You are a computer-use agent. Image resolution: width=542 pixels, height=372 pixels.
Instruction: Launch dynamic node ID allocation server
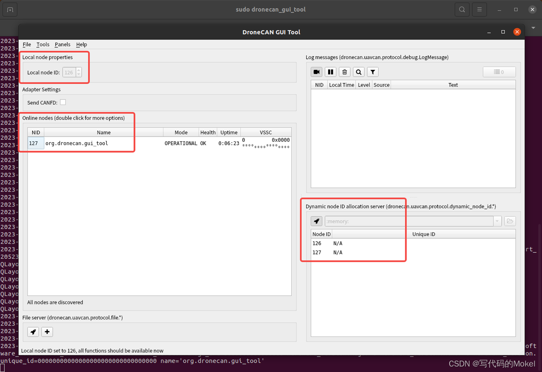(316, 221)
